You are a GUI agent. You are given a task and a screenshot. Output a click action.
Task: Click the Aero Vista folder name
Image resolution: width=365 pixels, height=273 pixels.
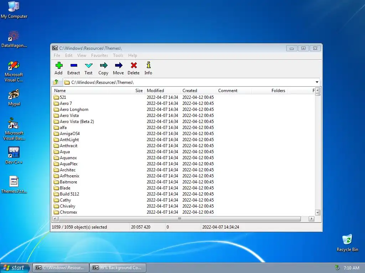pyautogui.click(x=69, y=116)
